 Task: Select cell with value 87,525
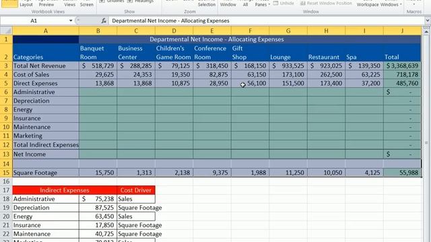click(98, 208)
